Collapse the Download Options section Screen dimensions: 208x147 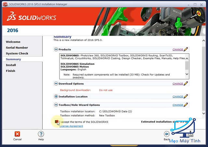(x=56, y=84)
